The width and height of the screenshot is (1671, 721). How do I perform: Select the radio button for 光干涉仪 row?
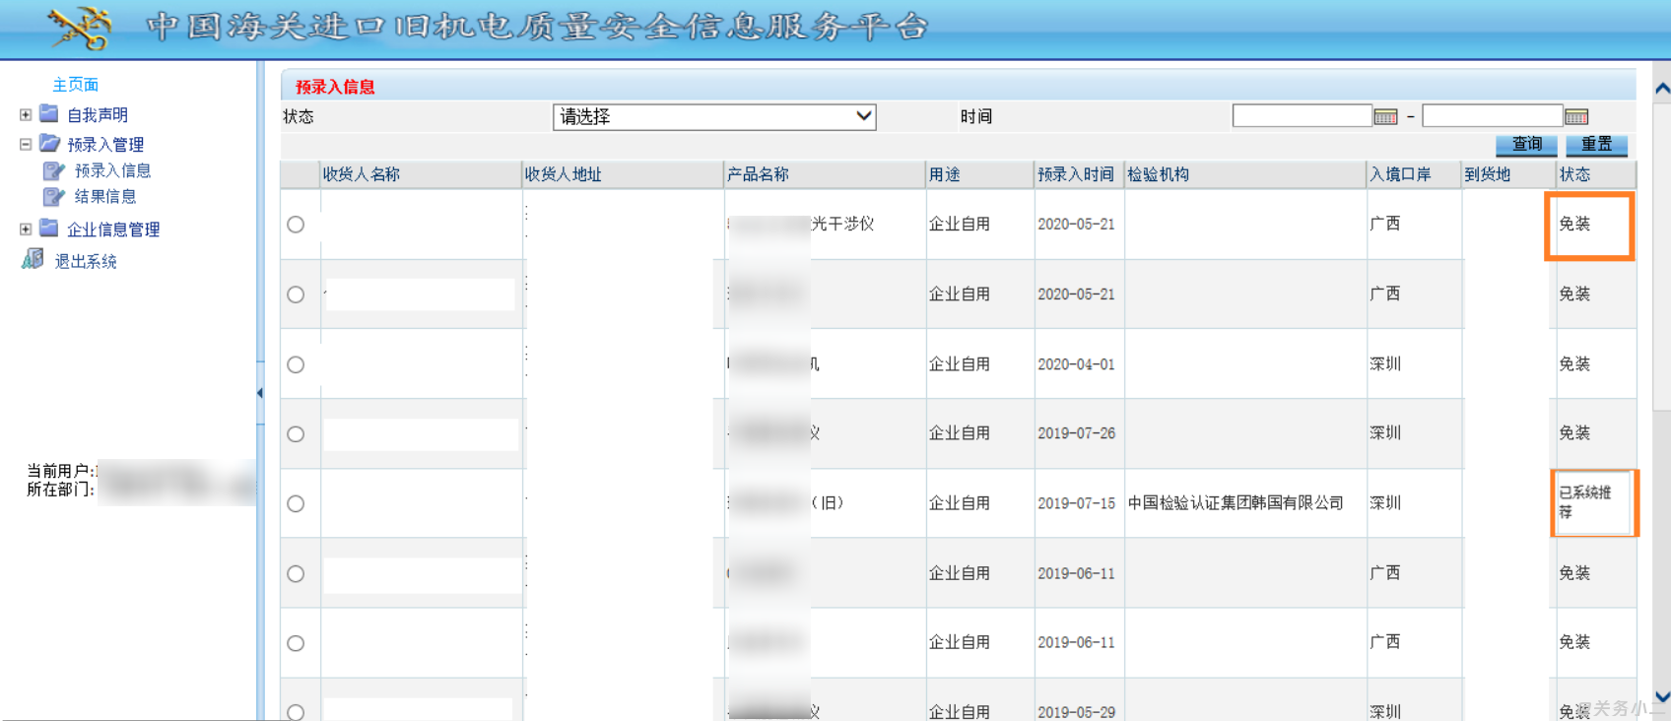coord(296,225)
